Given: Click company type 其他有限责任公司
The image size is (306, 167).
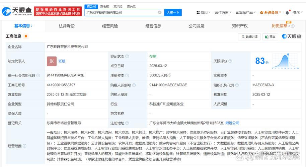Looking at the screenshot, I should click(x=60, y=104).
